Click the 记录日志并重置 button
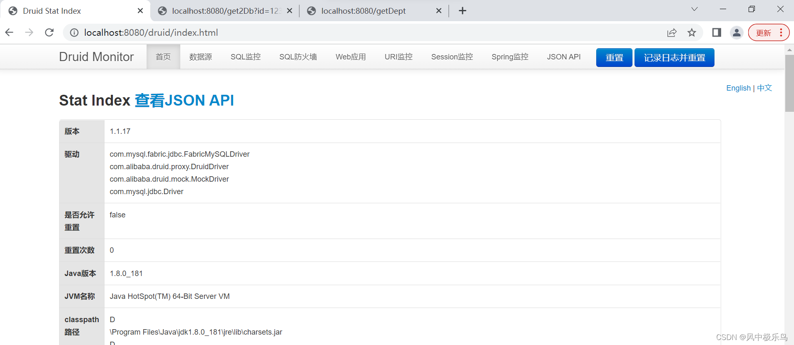794x345 pixels. [675, 57]
